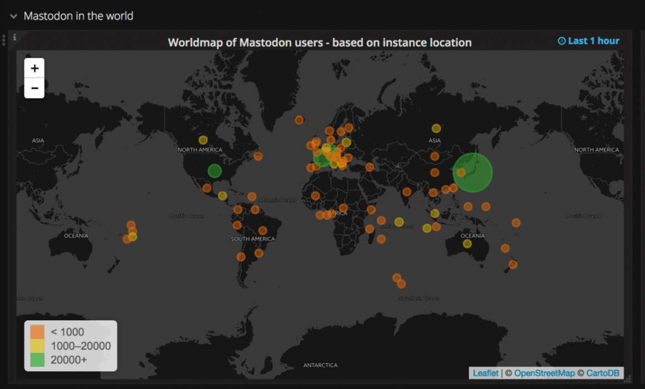Select the orange circle over India
This screenshot has height=389, width=645.
(407, 192)
